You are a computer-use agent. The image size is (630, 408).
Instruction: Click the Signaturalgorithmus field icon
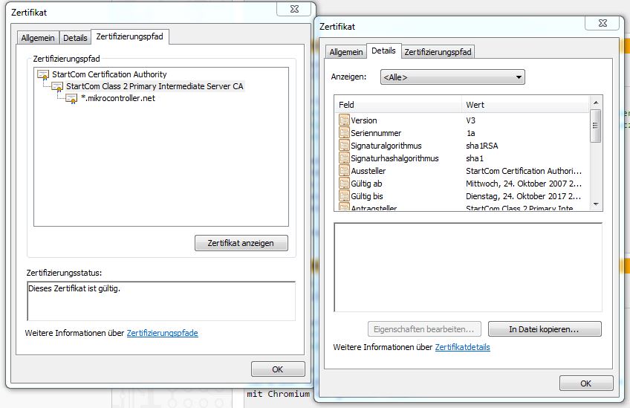tap(344, 146)
